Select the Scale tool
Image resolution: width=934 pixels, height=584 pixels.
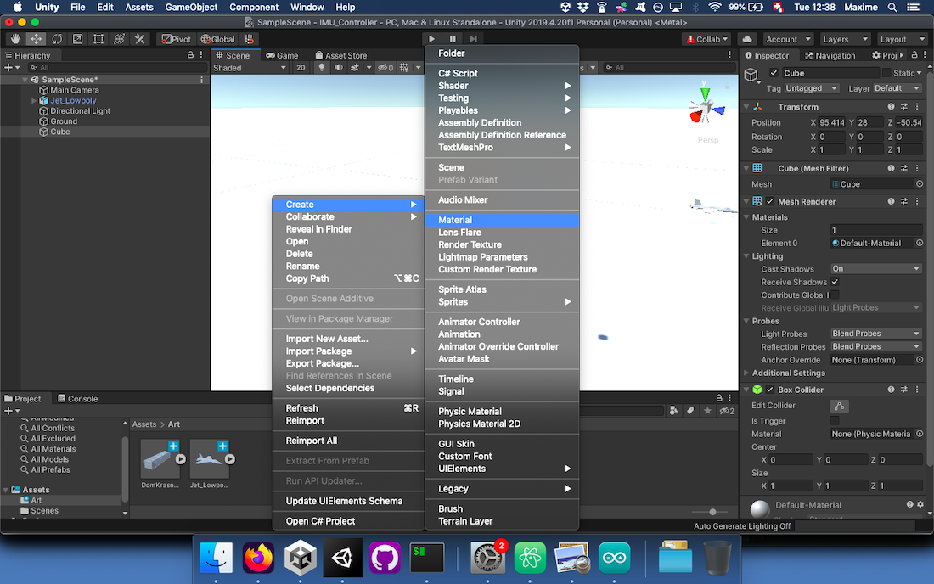click(78, 39)
